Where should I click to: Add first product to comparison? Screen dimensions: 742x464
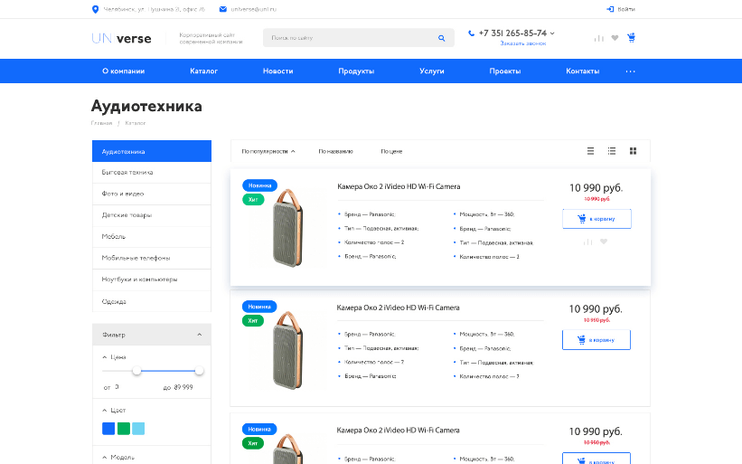click(588, 241)
